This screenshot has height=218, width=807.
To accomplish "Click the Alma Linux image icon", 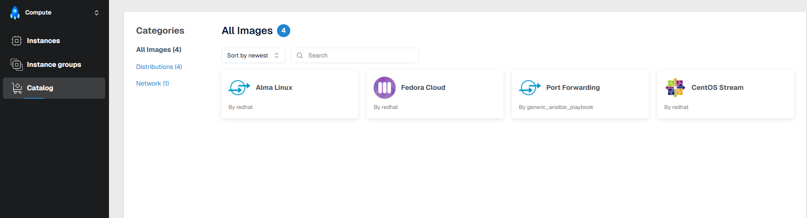I will [239, 88].
